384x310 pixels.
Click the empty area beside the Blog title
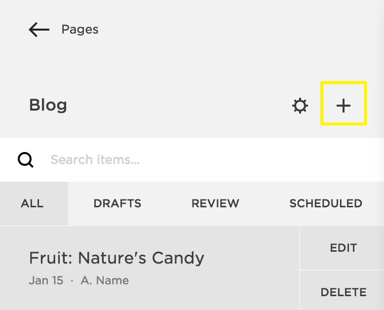tap(178, 105)
